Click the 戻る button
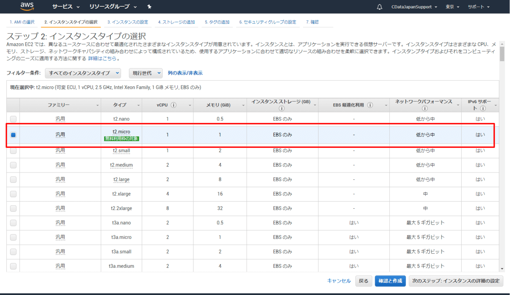510x295 pixels. click(363, 281)
